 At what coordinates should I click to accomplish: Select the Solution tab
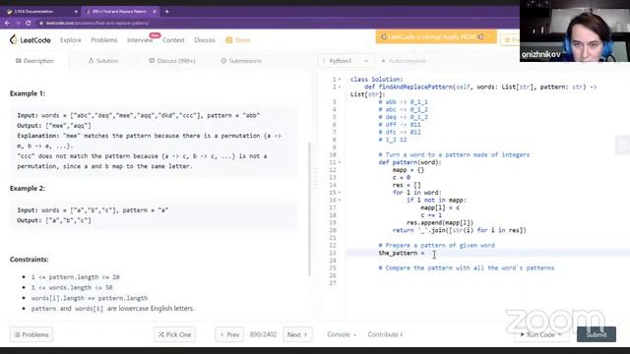coord(103,61)
